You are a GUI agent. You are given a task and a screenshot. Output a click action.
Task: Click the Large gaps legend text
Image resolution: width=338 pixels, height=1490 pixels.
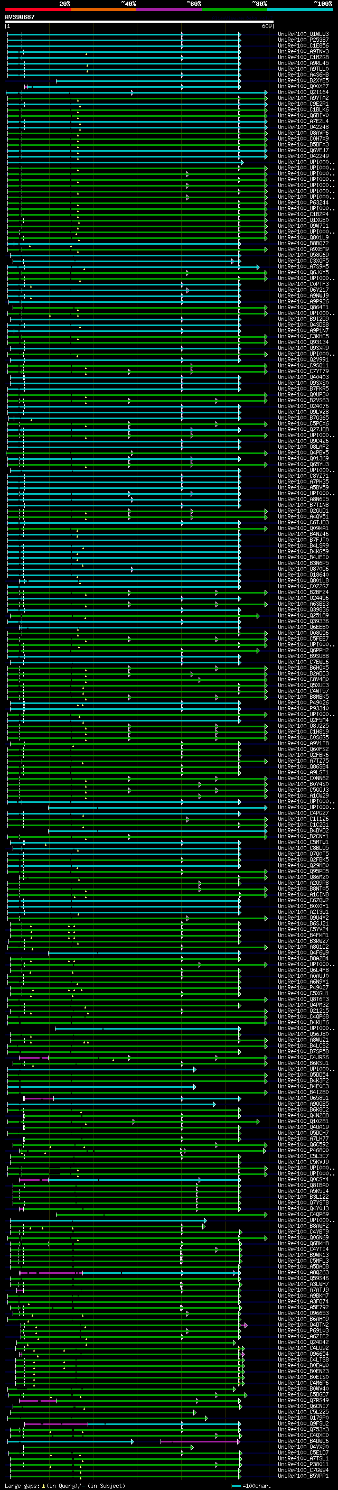click(65, 1485)
